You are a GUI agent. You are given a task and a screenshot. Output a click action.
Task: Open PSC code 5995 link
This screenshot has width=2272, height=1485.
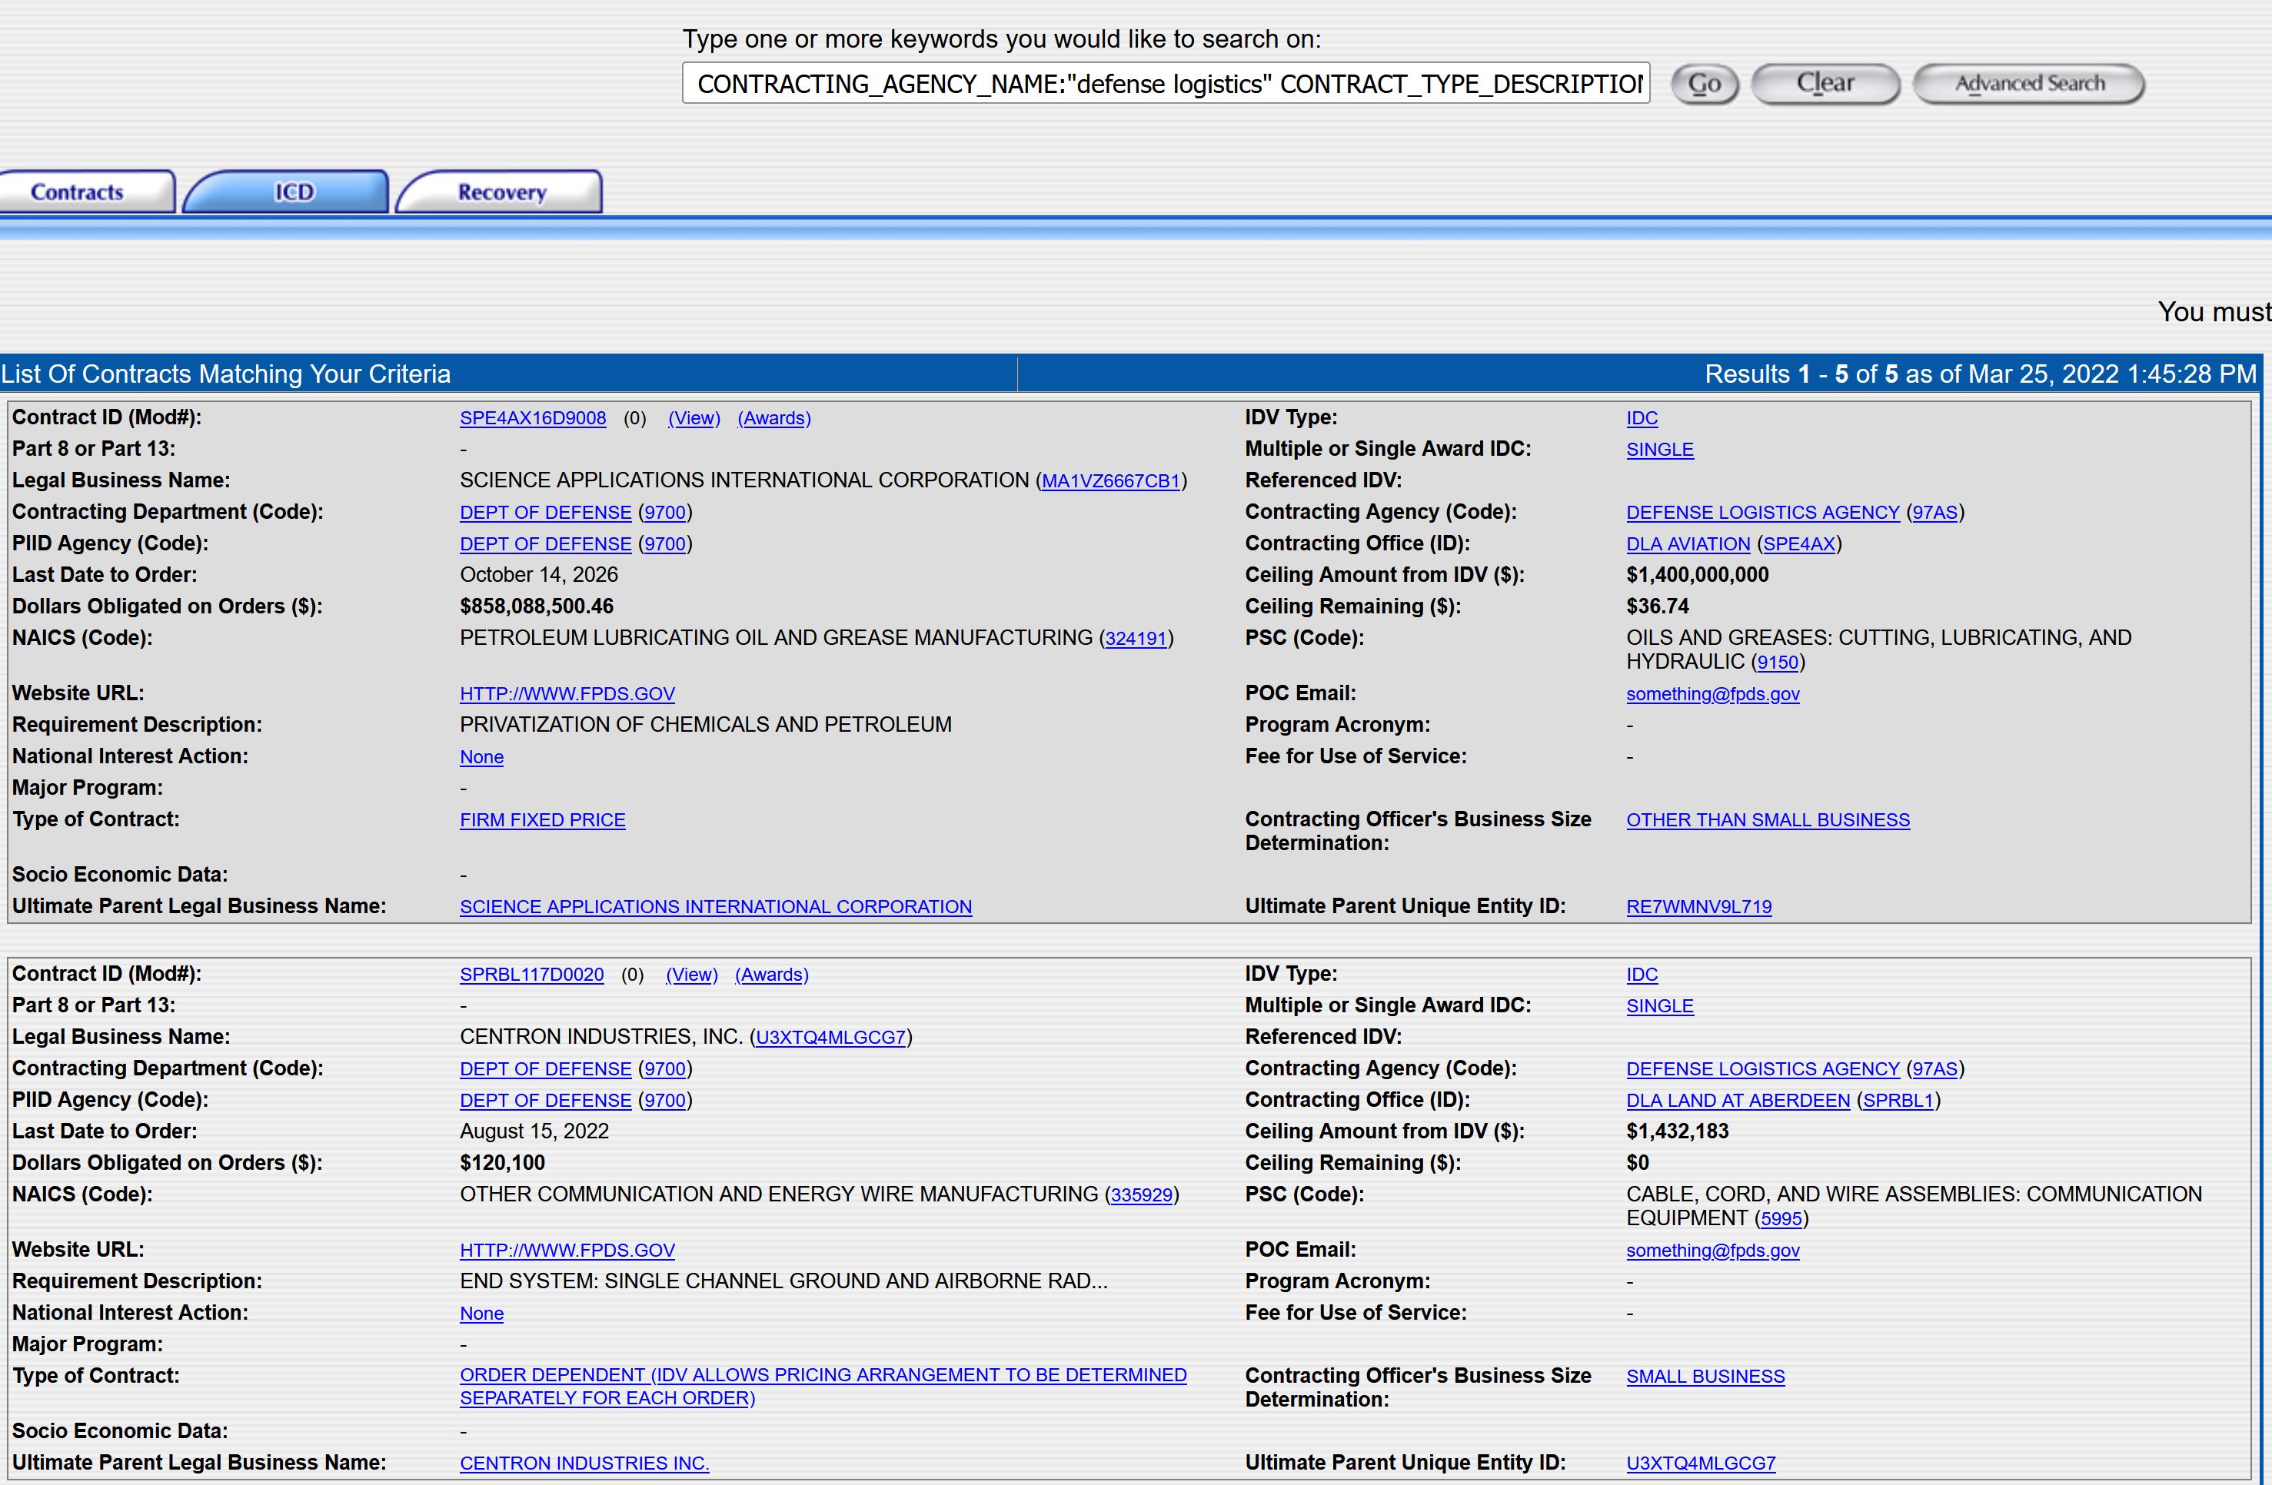[x=1781, y=1219]
